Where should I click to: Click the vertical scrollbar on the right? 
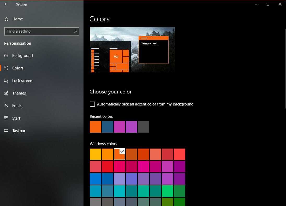285,68
